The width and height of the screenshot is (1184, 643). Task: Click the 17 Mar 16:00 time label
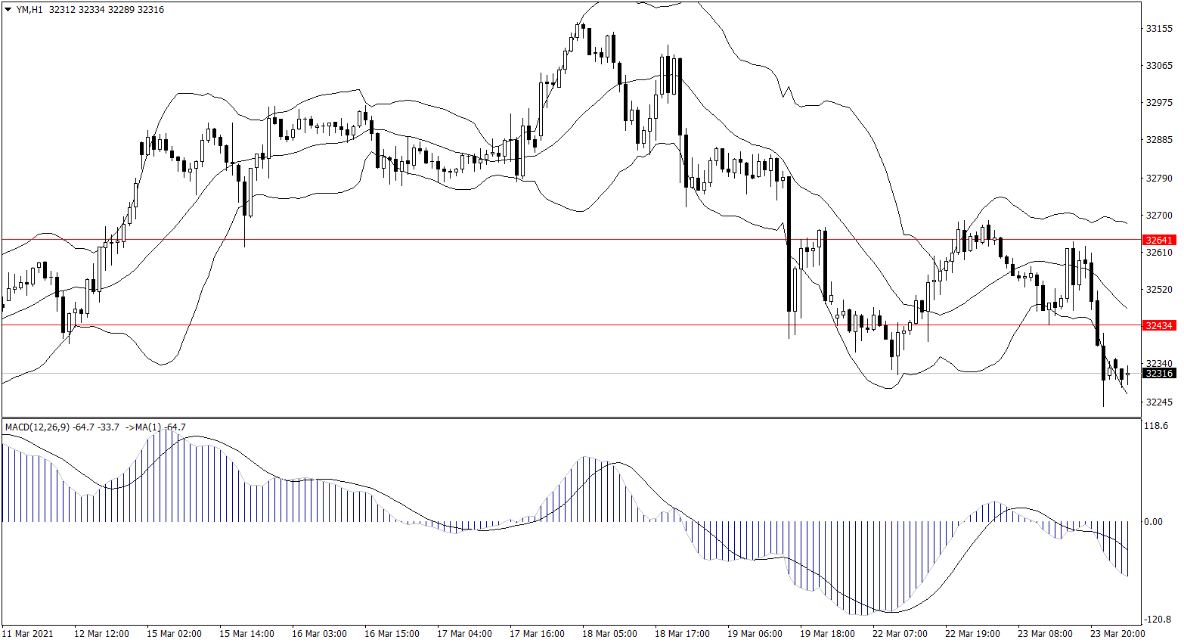(537, 633)
